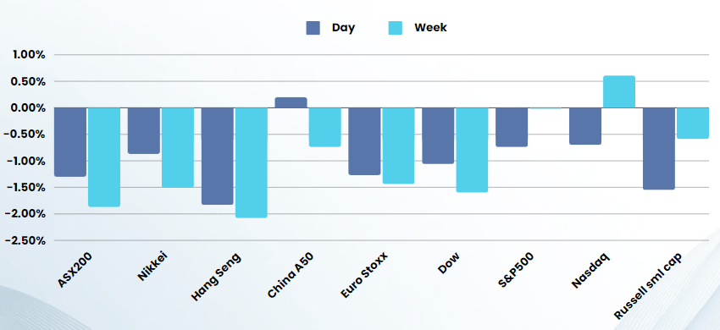Click the 1.00% y-axis label
The height and width of the screenshot is (330, 720).
[x=29, y=55]
